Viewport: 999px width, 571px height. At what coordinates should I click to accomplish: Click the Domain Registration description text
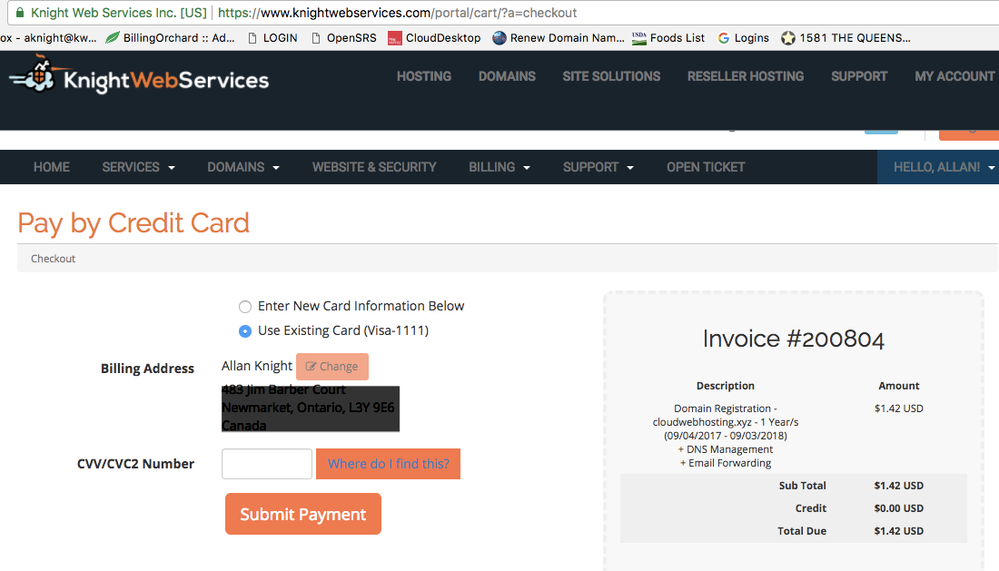(726, 436)
